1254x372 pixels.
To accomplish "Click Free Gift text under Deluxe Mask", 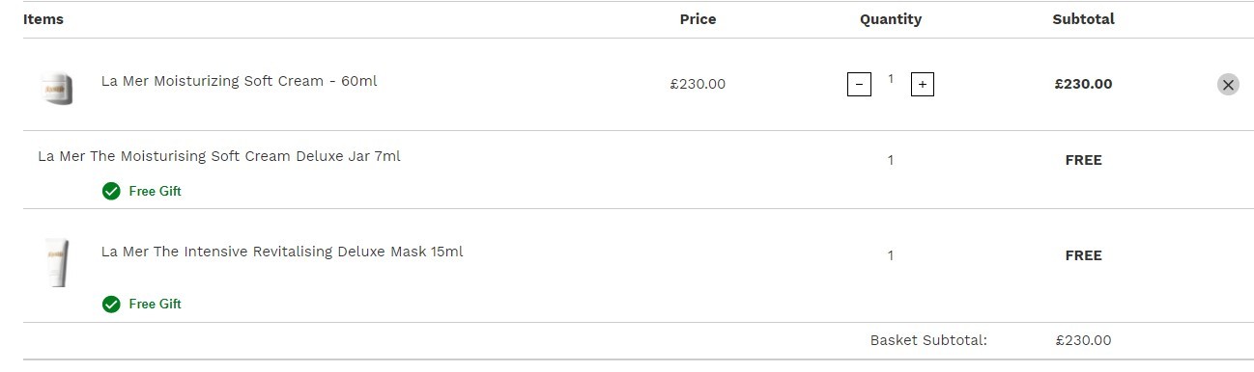I will point(155,304).
